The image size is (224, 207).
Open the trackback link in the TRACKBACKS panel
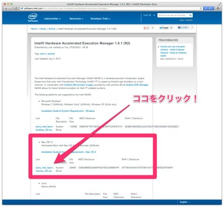pyautogui.click(x=174, y=51)
